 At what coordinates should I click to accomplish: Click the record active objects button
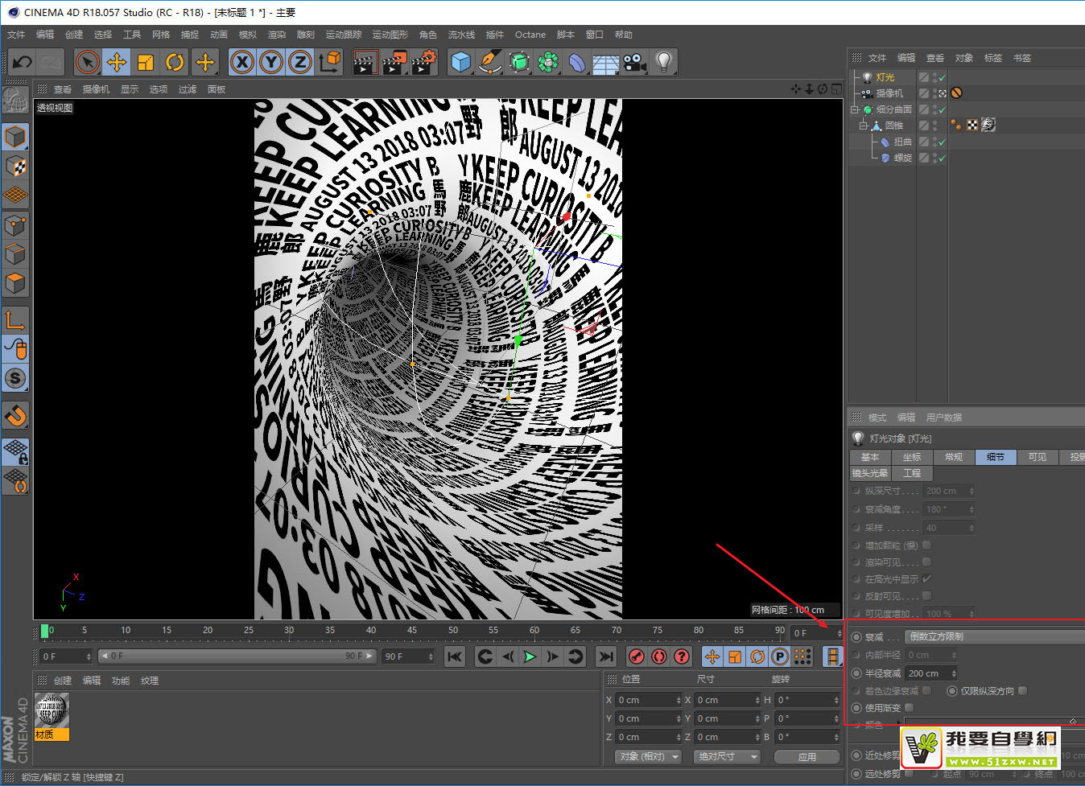coord(637,656)
